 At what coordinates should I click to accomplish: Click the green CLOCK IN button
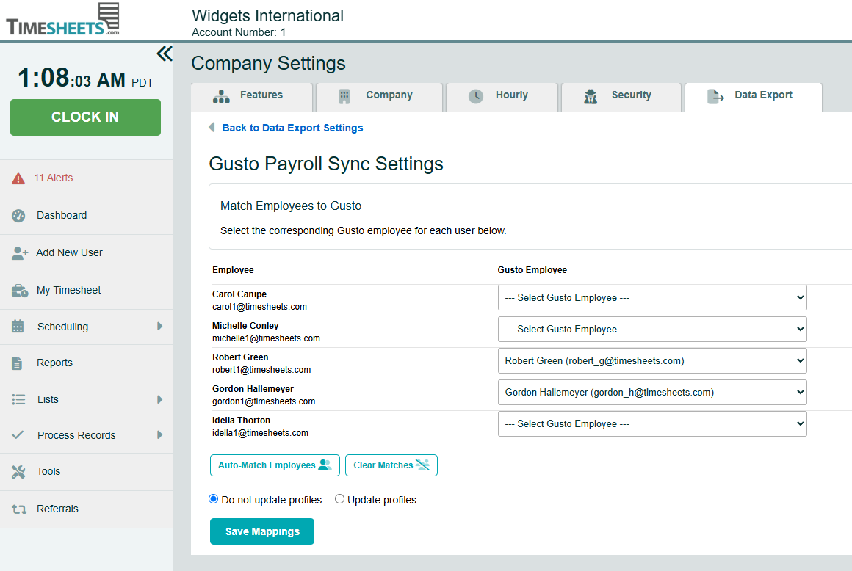click(85, 117)
